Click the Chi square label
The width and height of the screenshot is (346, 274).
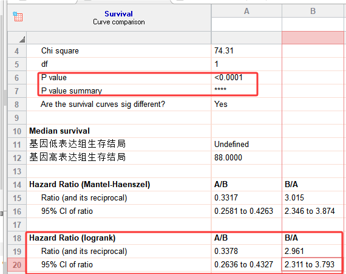[60, 51]
